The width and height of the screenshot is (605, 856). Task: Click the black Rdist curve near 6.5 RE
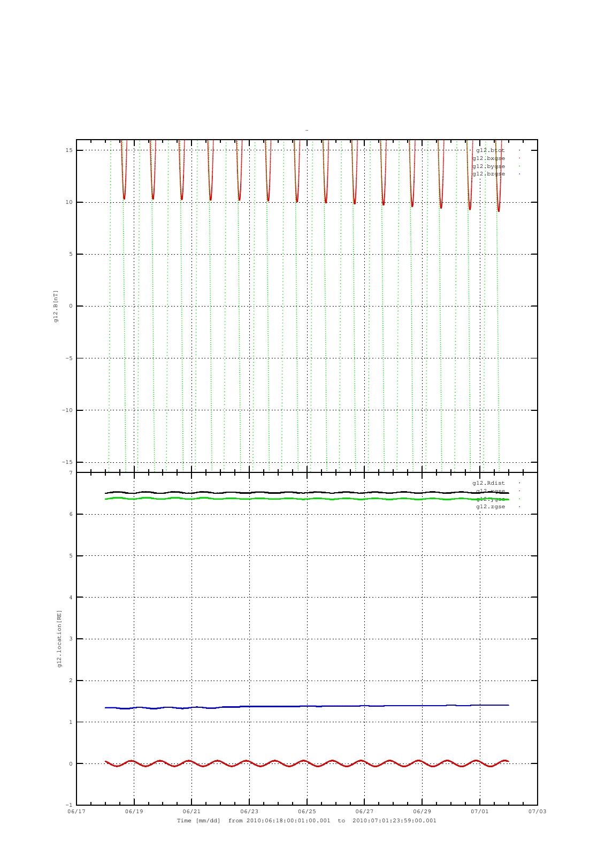[x=307, y=492]
